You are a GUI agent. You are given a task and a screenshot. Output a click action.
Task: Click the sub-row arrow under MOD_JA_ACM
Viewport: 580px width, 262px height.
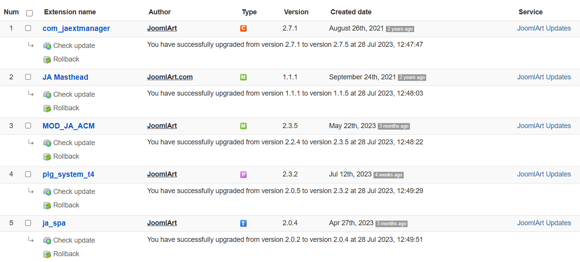point(31,142)
